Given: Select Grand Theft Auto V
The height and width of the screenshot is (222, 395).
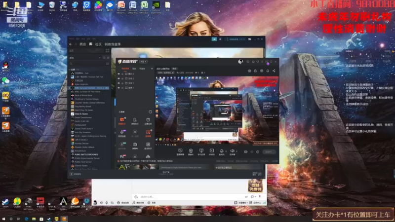Looking at the screenshot, I should tap(83, 129).
